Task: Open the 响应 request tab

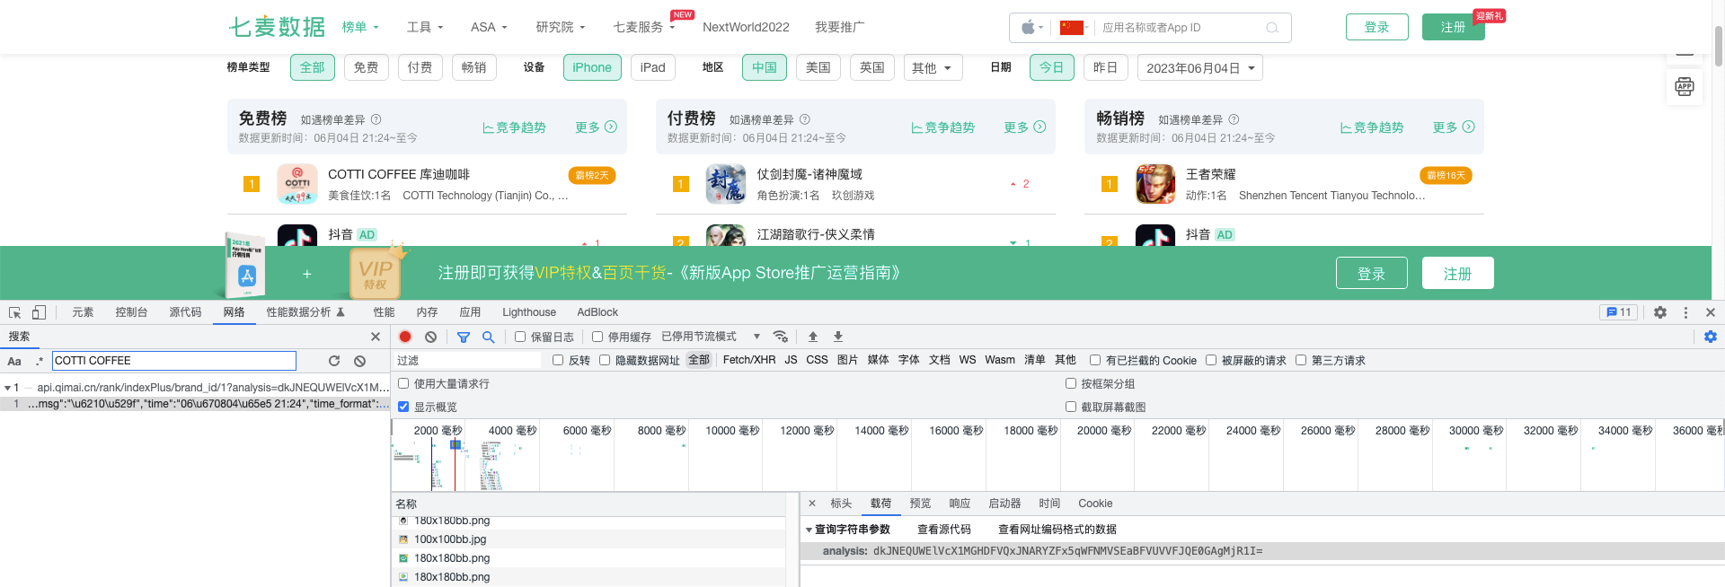Action: [x=960, y=504]
